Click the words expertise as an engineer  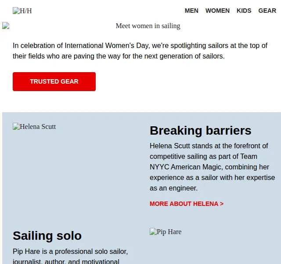click(212, 183)
